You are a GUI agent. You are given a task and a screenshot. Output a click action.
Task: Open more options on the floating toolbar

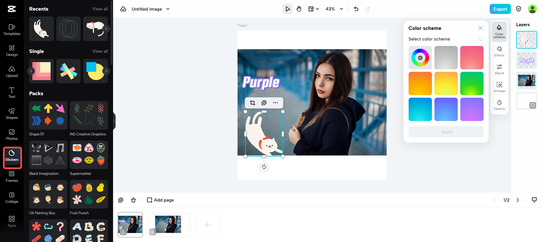(275, 103)
